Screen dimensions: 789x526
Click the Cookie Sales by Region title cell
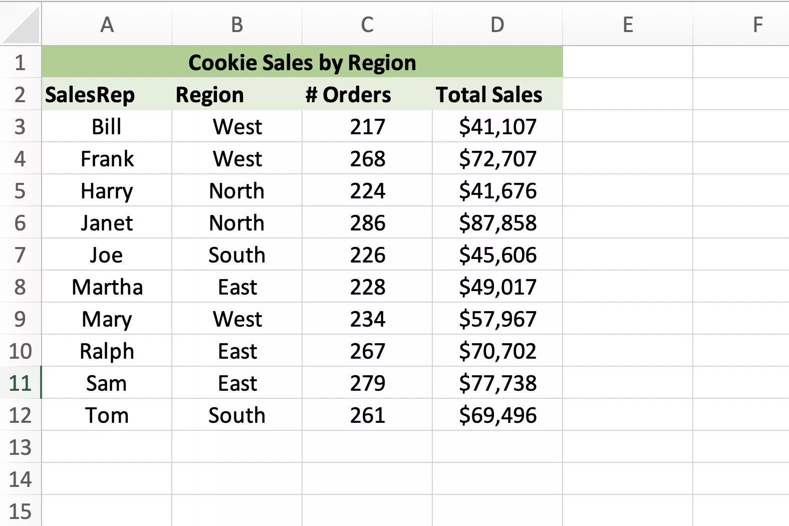(302, 63)
